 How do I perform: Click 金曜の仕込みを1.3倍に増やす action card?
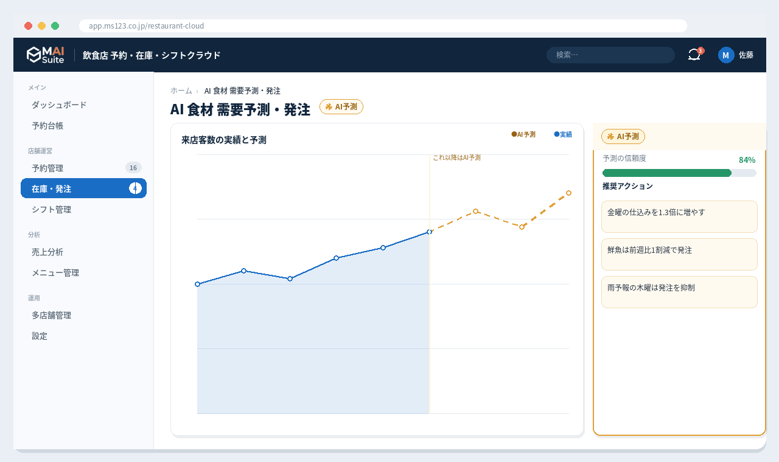(x=679, y=216)
